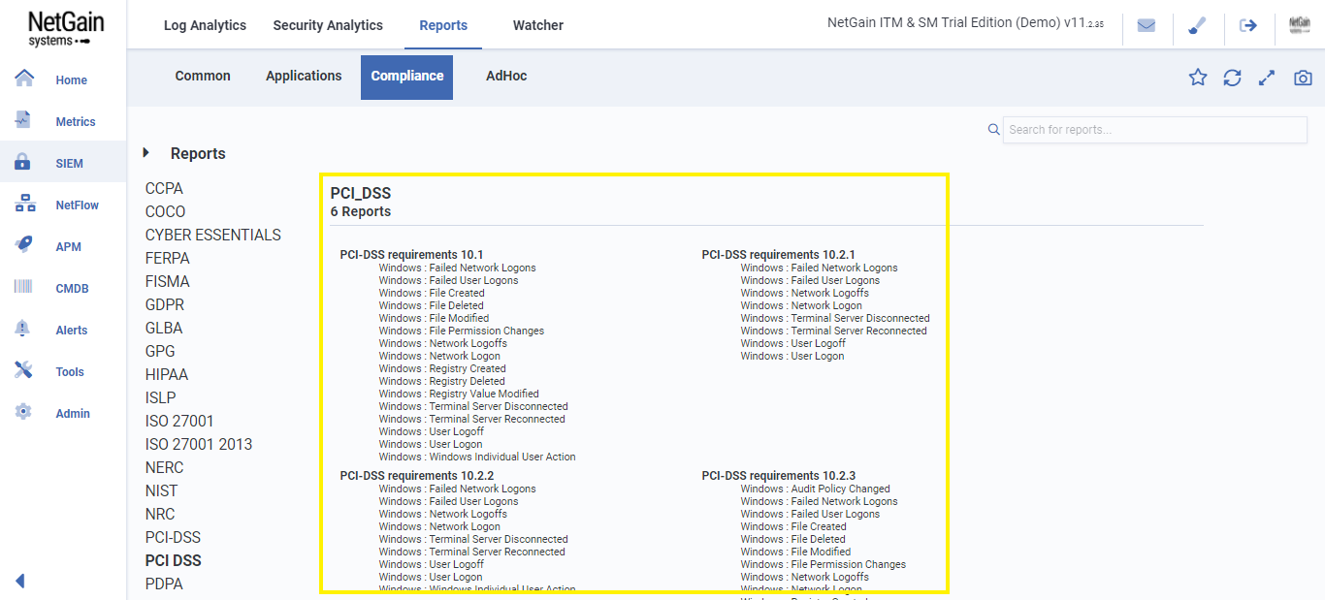1325x600 pixels.
Task: Toggle the Reports tree triangle
Action: (x=146, y=153)
